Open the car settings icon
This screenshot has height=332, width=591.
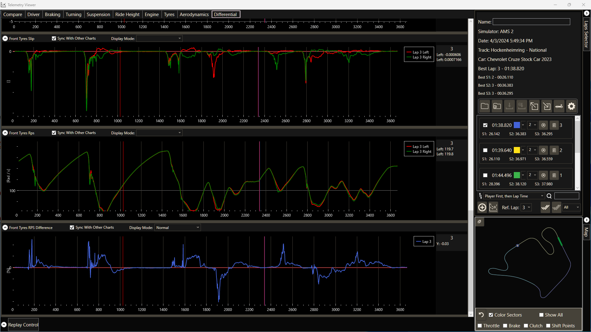coord(559,106)
